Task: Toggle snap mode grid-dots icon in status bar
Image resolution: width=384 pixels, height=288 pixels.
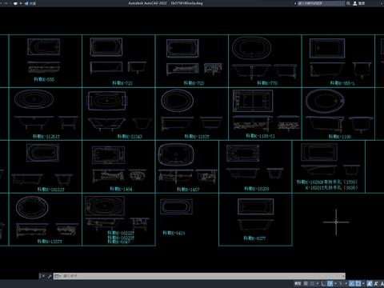Action: pos(312,283)
